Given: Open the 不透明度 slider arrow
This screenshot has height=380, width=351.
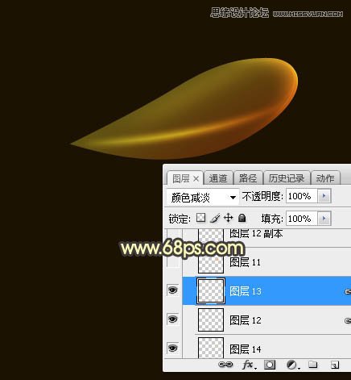Looking at the screenshot, I should click(x=324, y=196).
